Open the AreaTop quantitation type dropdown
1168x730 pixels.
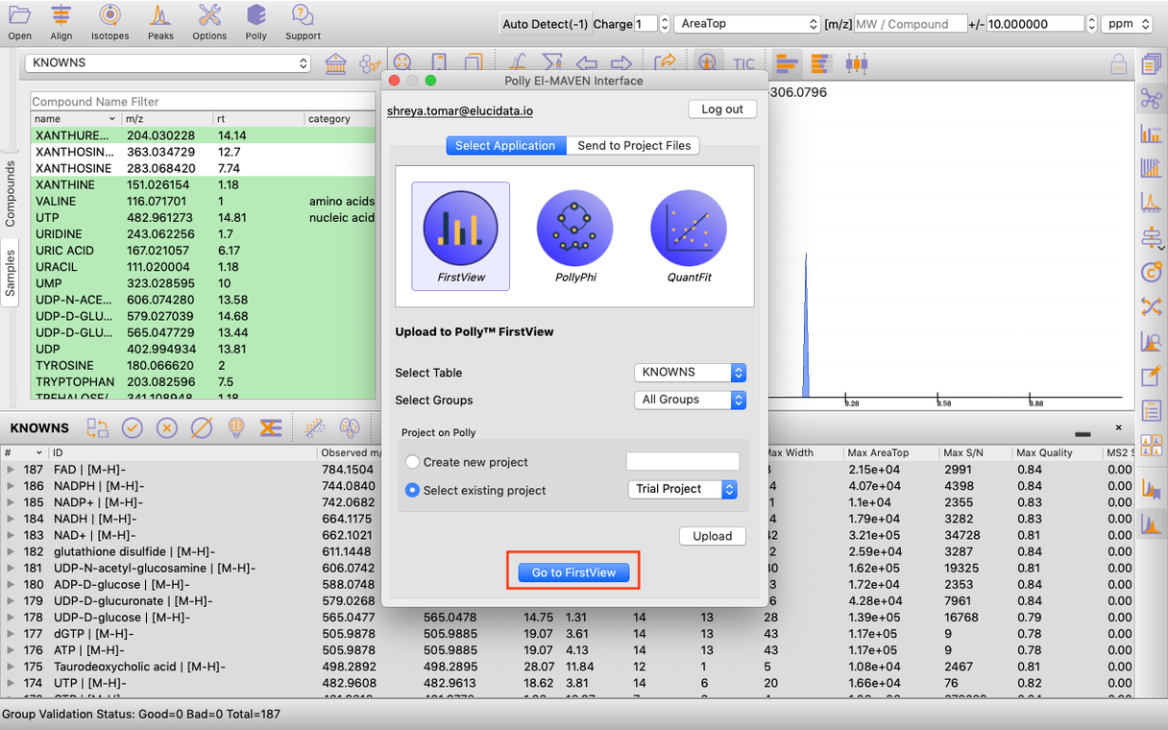point(746,24)
